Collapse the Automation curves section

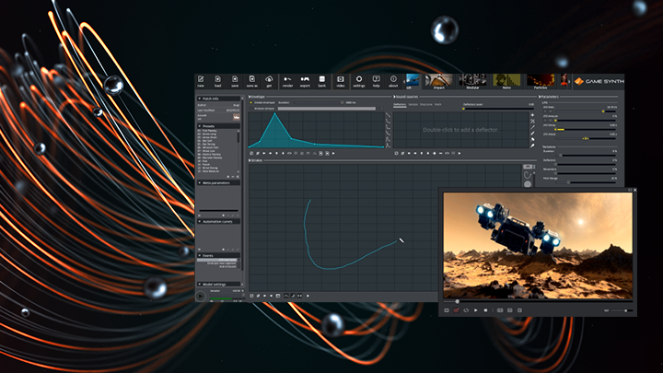click(200, 222)
